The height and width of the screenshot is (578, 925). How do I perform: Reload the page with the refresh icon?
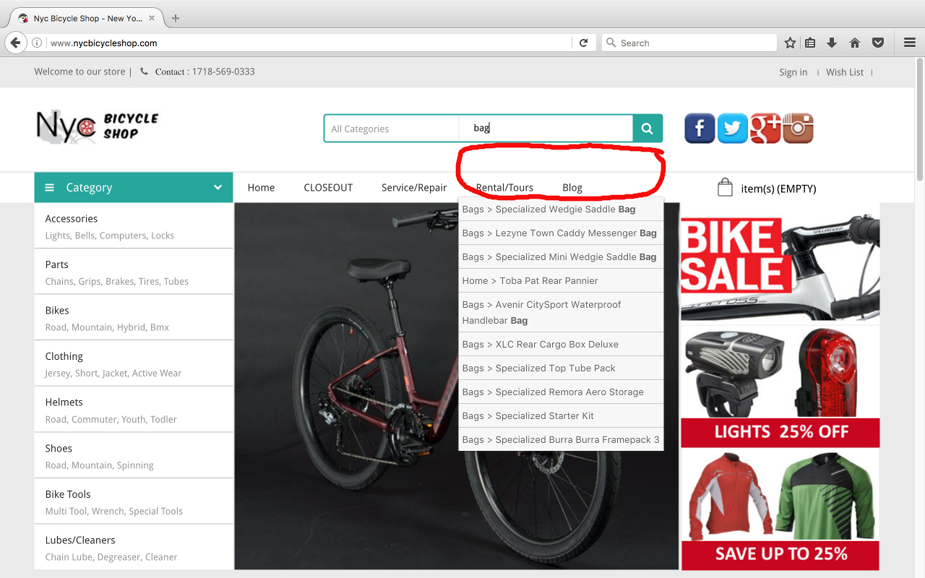[x=584, y=43]
